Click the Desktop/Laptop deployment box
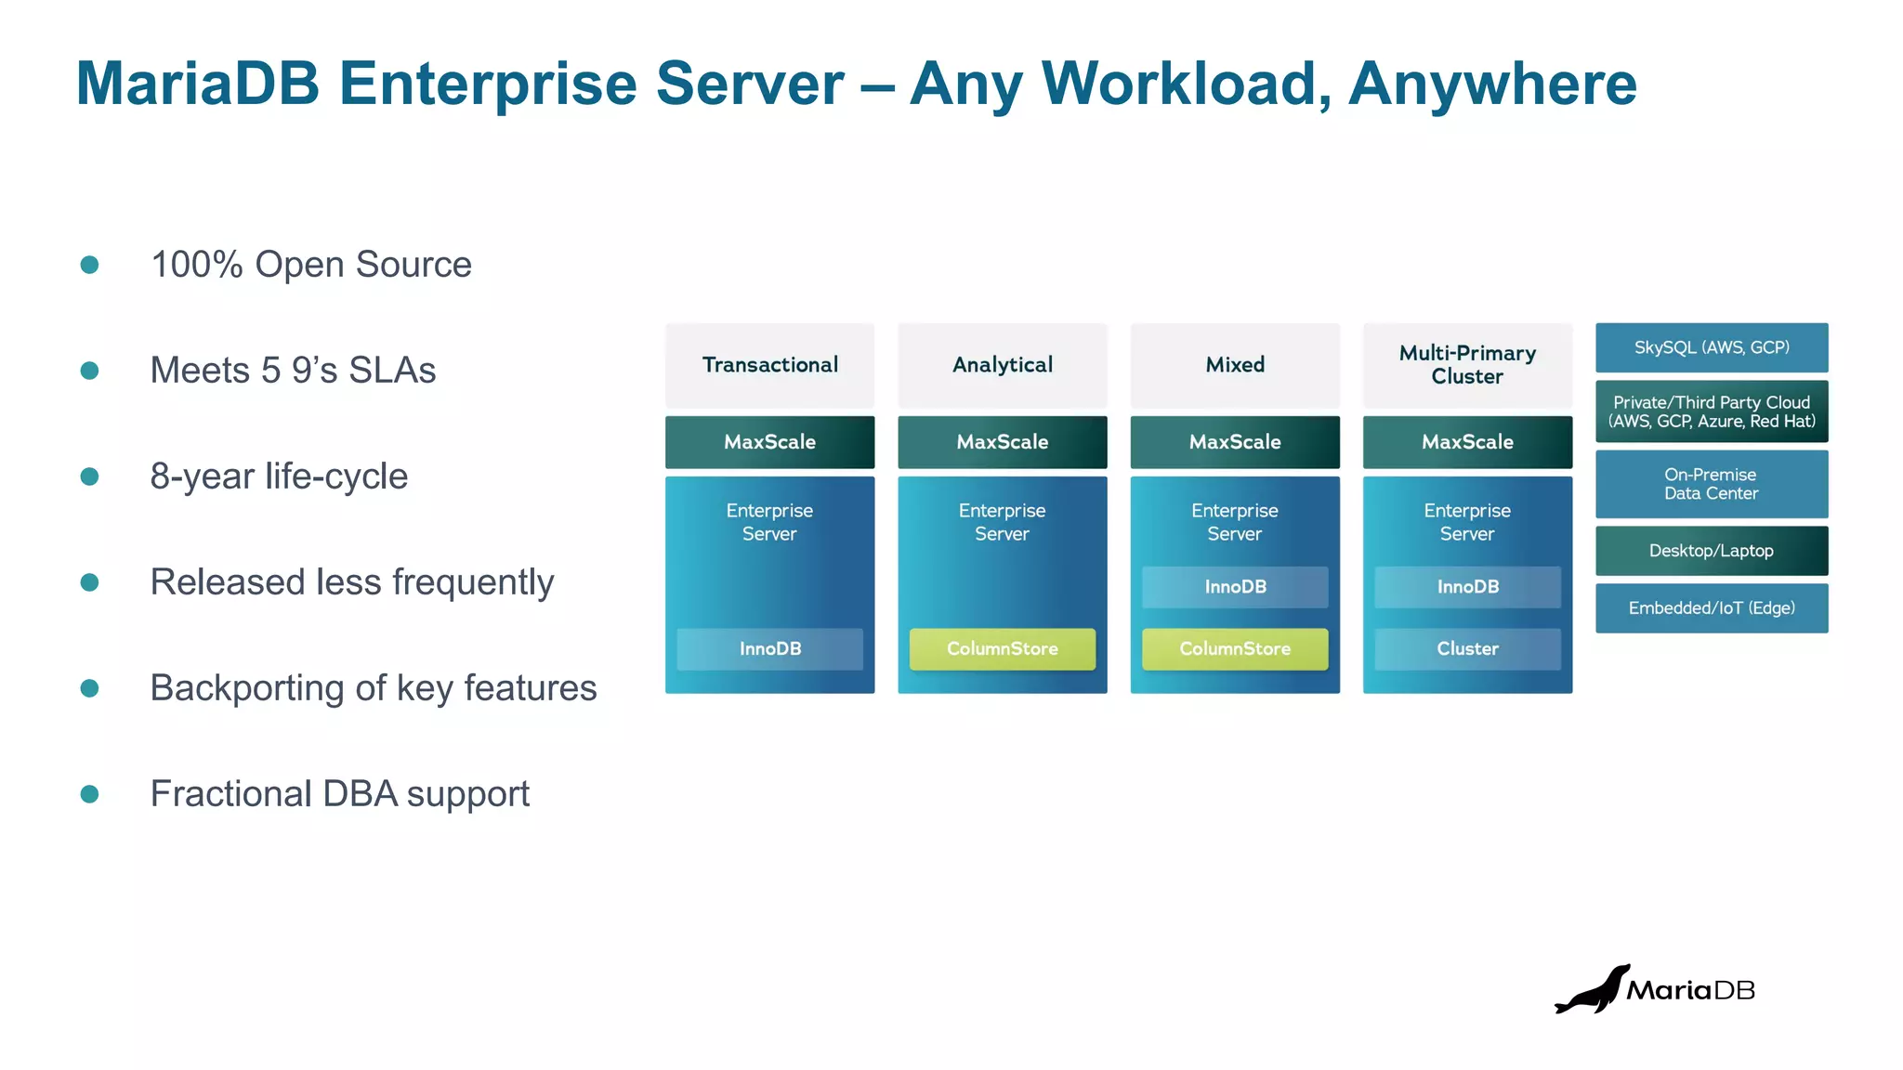The width and height of the screenshot is (1903, 1070). coord(1712,551)
